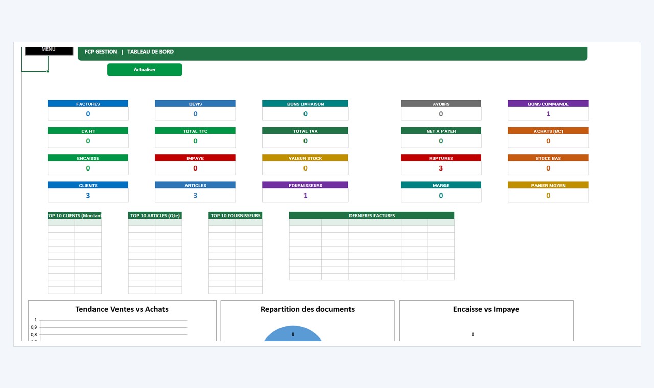The image size is (654, 388).
Task: Select the BONS COMMANDE value showing 1
Action: 548,114
